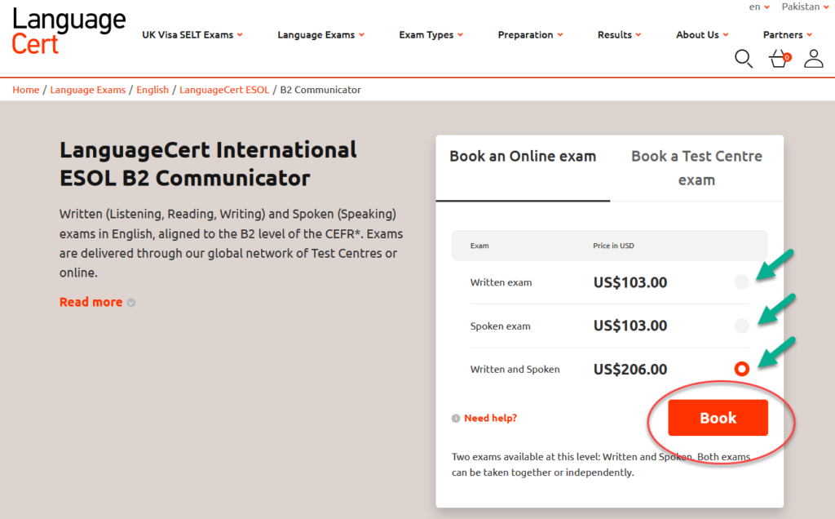Select the Spoken exam radio button
835x519 pixels.
point(742,326)
